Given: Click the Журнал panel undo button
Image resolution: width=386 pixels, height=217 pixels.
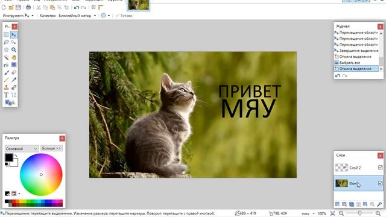Looking at the screenshot, I should tap(338, 76).
